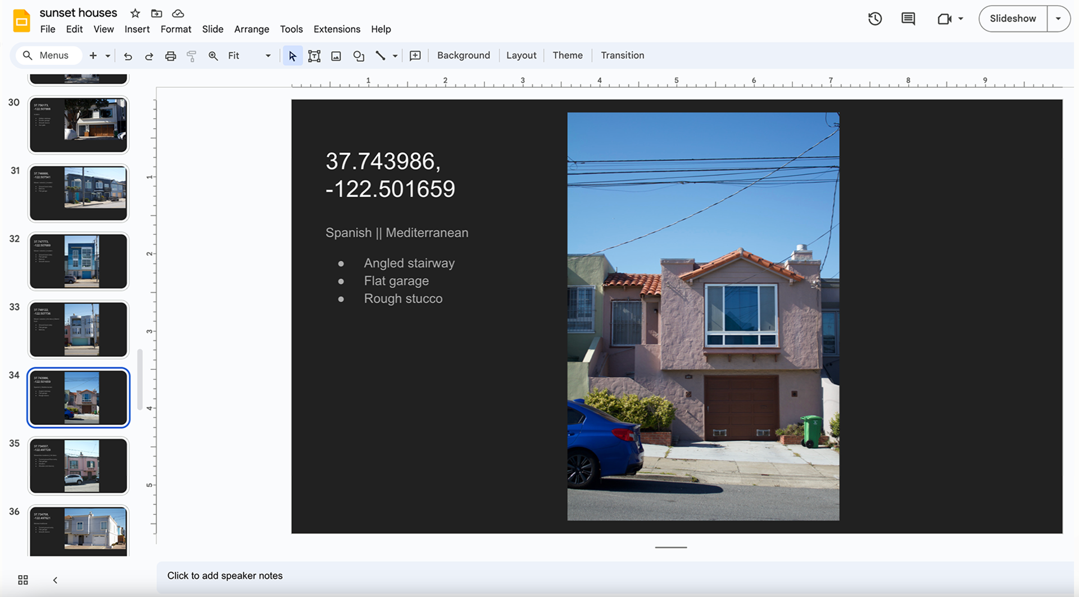The width and height of the screenshot is (1079, 597).
Task: Select the line tool
Action: (380, 56)
